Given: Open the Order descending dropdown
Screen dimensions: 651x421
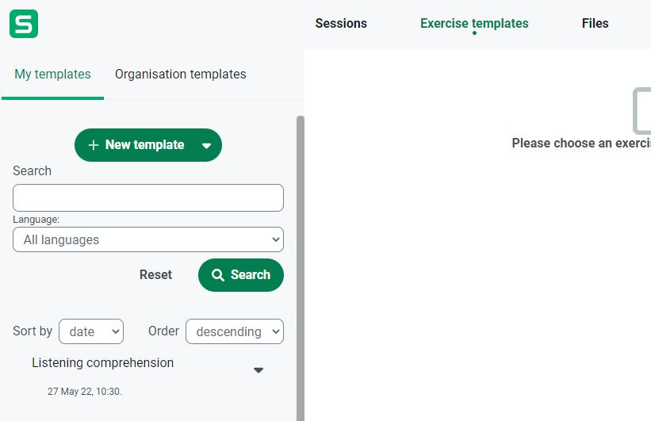Looking at the screenshot, I should click(234, 331).
